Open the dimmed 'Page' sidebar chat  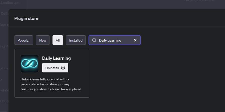(x=4, y=24)
